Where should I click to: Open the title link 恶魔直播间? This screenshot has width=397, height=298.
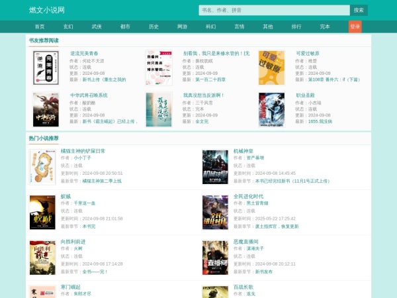tap(246, 242)
